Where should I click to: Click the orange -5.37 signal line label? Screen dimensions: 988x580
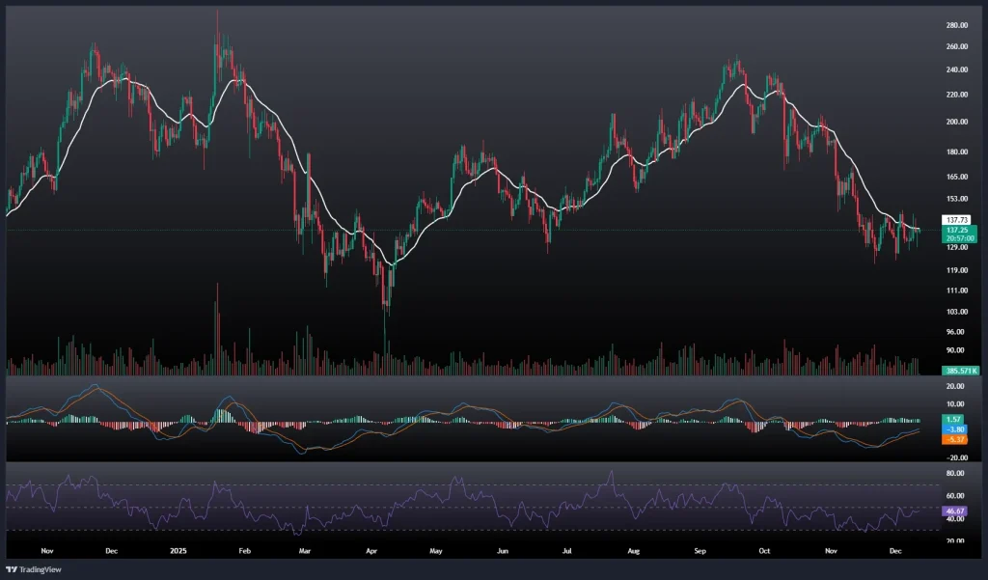(957, 439)
